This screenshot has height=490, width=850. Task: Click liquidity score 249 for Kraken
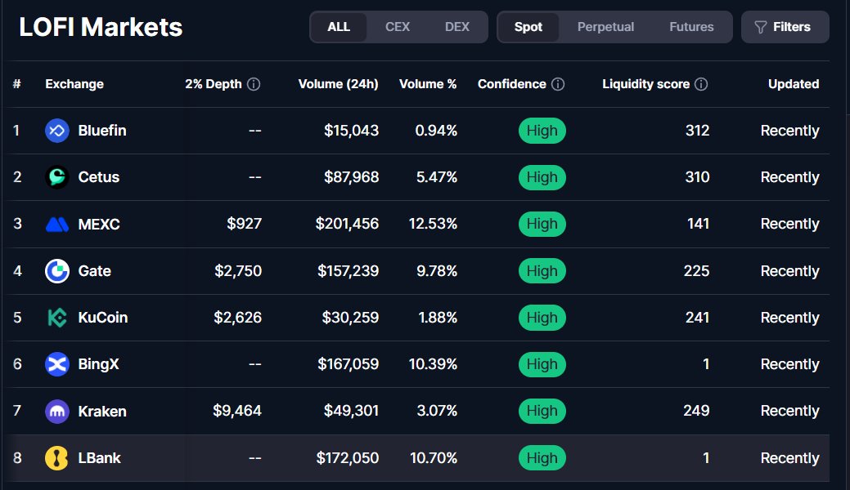696,411
